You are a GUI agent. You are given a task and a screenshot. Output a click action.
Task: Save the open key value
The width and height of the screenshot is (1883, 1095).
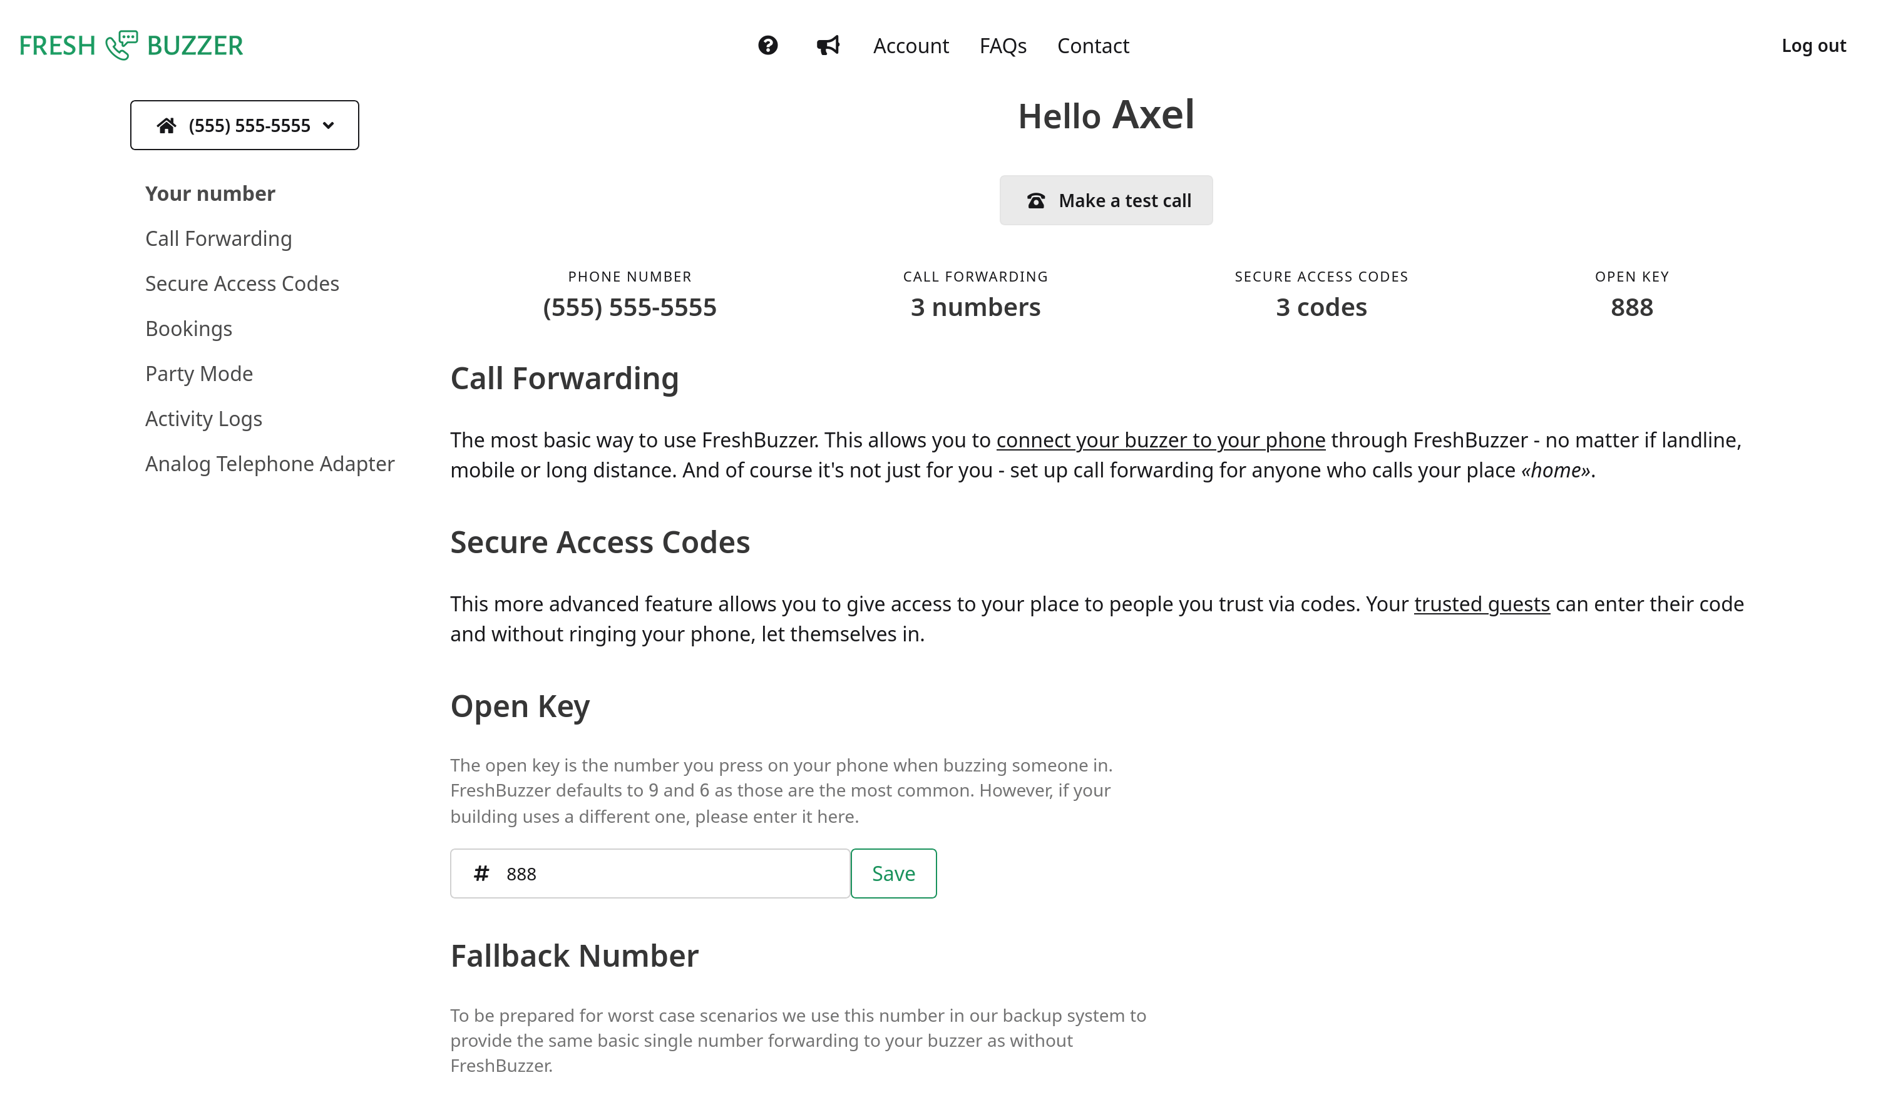pos(893,873)
